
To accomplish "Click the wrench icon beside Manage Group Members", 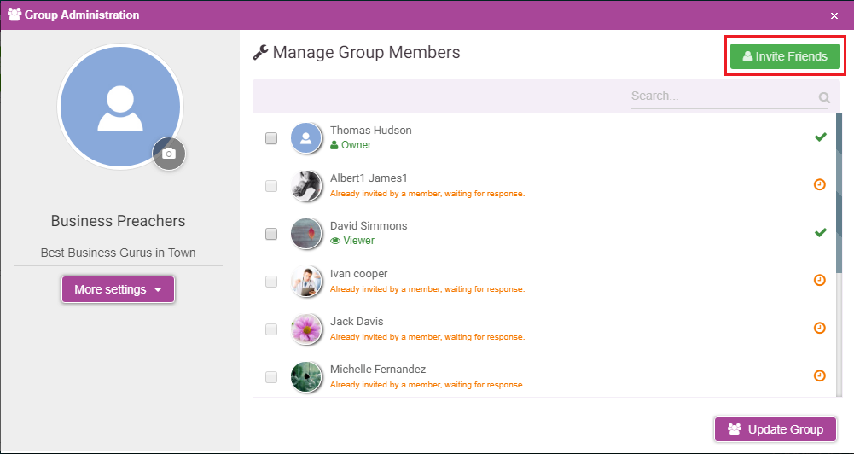I will coord(261,53).
